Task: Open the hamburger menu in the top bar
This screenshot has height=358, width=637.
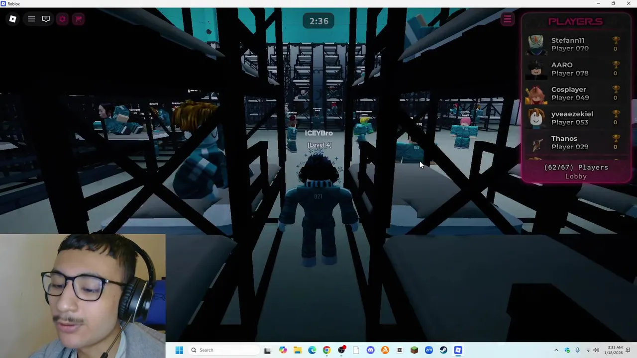Action: coord(31,19)
